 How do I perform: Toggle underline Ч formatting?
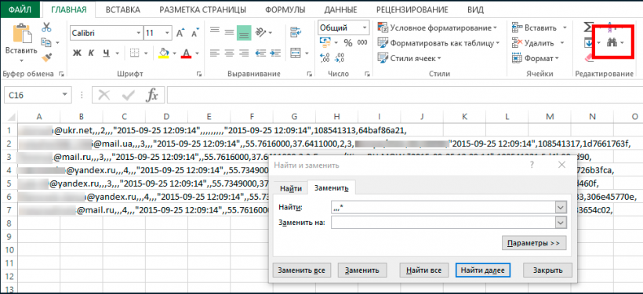click(107, 53)
